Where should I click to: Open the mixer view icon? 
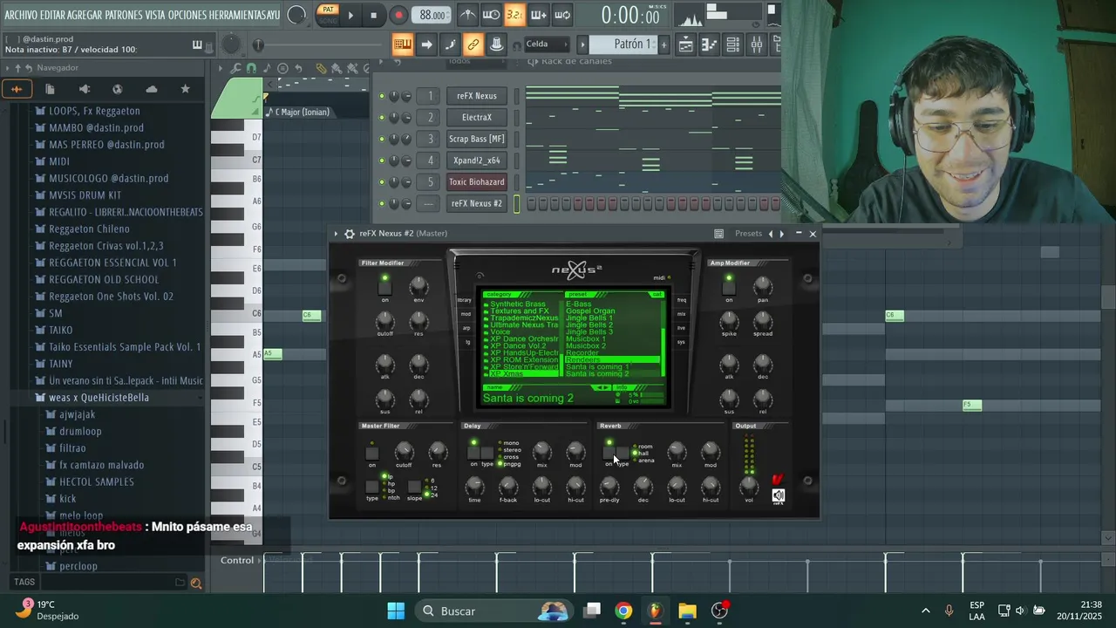756,44
